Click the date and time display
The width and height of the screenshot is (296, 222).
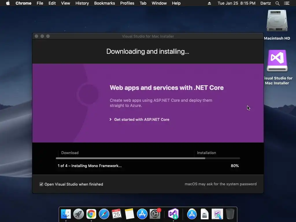point(236,3)
